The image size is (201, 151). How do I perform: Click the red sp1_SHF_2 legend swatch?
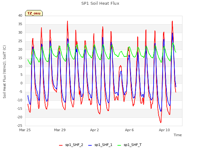61,145
